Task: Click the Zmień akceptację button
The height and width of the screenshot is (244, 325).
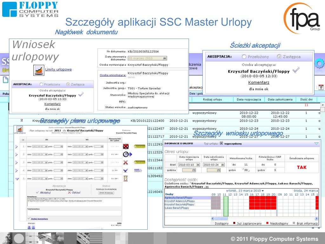Action: [106, 193]
